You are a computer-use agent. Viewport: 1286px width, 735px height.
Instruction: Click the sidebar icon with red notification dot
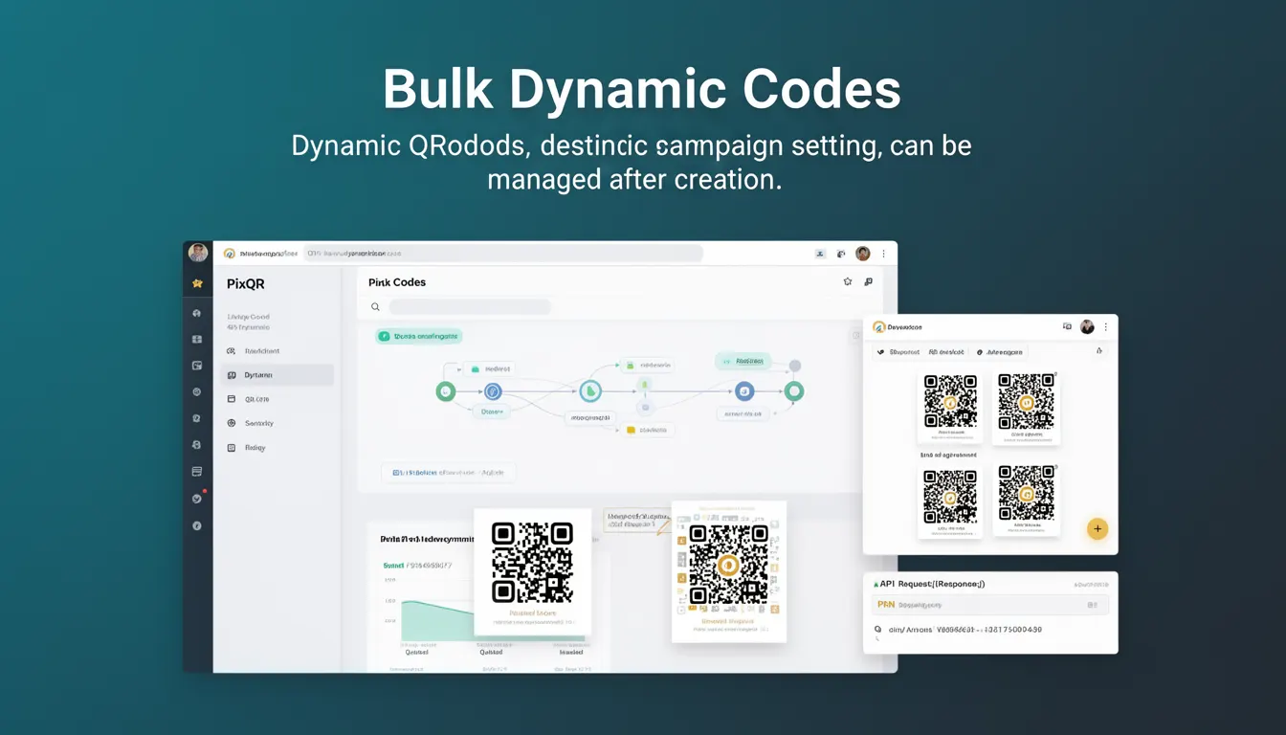tap(197, 499)
